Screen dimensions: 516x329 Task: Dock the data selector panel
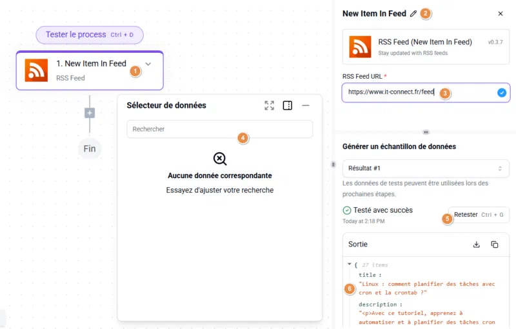click(x=288, y=105)
